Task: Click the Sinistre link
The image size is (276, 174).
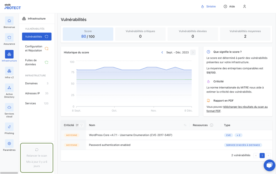Action: tap(211, 6)
